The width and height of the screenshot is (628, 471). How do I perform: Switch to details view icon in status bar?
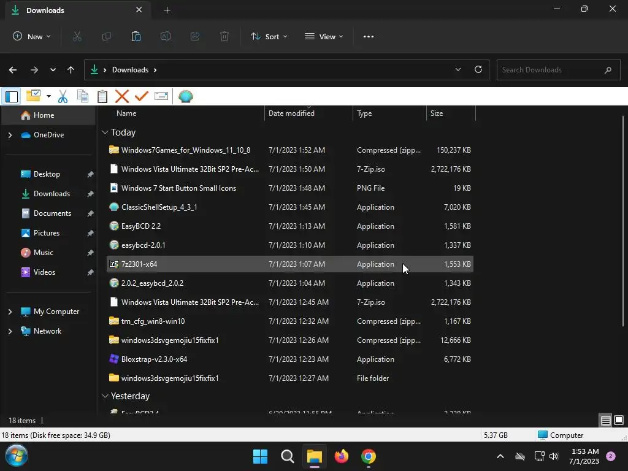[x=605, y=420]
